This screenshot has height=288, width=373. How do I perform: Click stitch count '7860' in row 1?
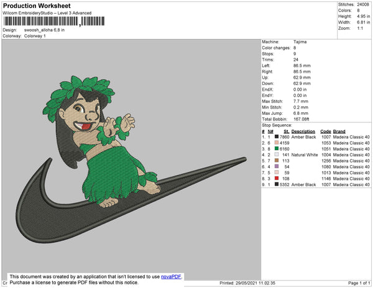tap(285, 137)
